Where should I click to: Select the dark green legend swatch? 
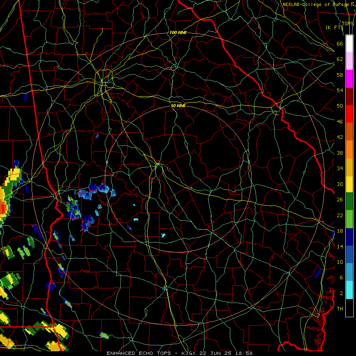(349, 201)
